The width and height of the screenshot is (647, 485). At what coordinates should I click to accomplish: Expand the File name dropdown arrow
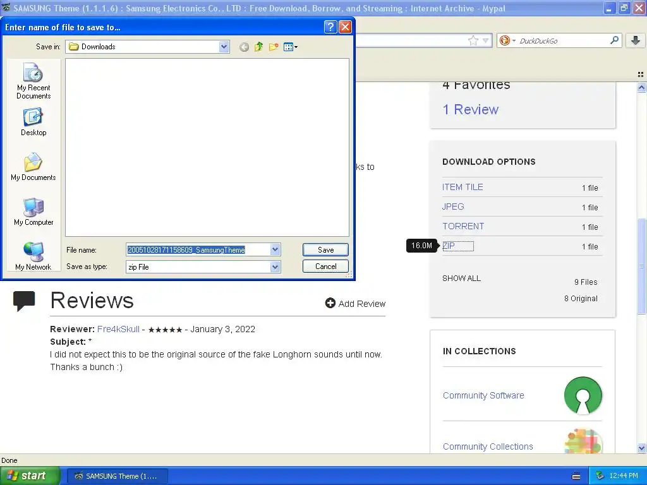[275, 249]
